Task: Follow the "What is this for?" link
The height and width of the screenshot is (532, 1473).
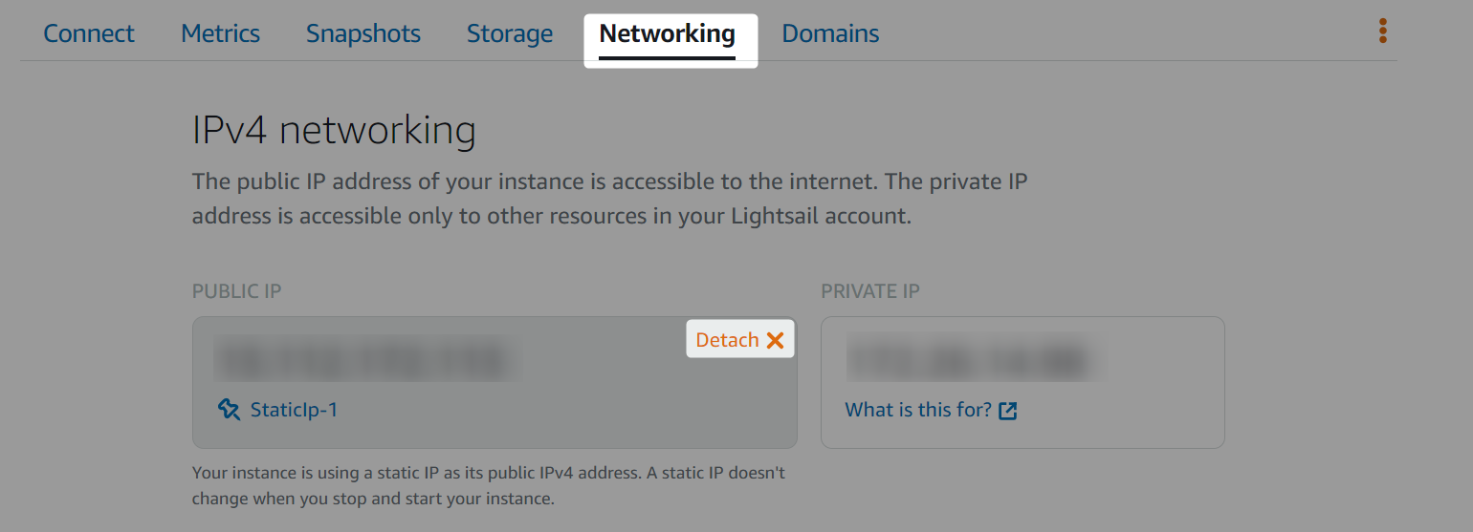Action: click(918, 410)
